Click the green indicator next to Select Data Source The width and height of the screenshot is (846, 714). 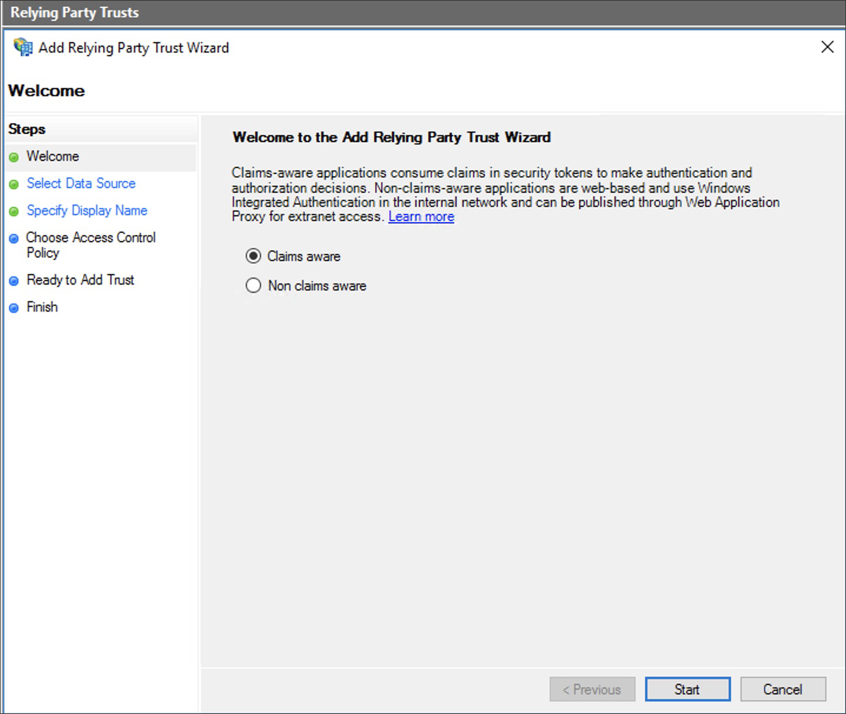coord(14,184)
